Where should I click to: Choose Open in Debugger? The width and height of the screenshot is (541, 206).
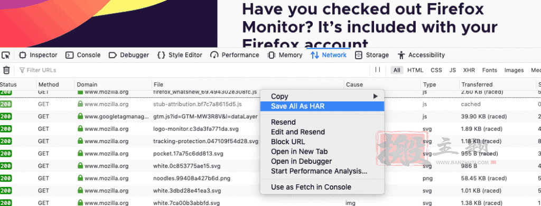pyautogui.click(x=322, y=161)
